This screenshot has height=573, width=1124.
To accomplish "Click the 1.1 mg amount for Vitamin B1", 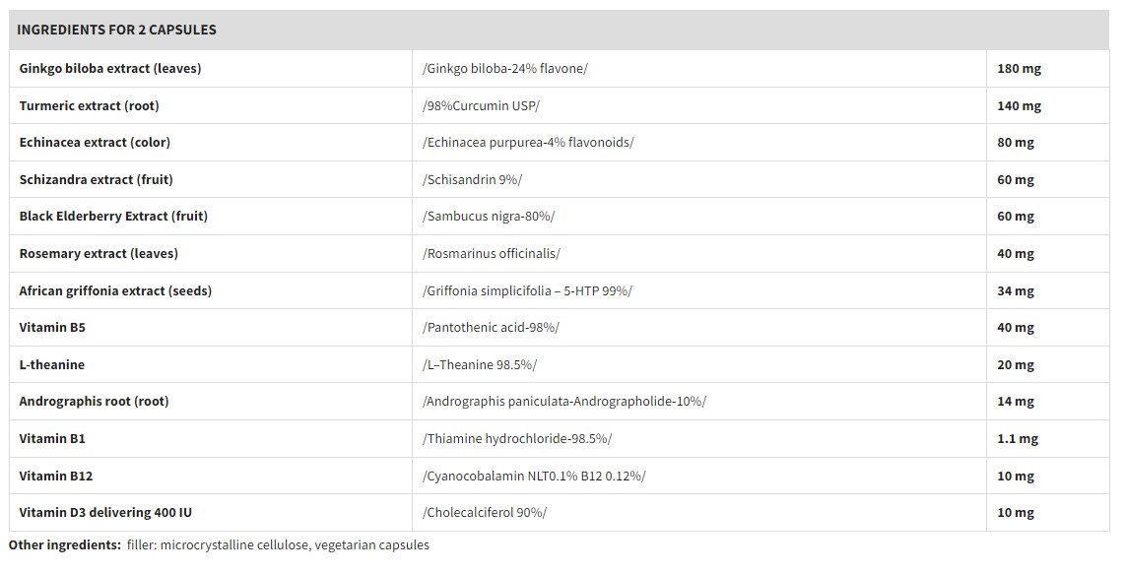I will point(1018,438).
